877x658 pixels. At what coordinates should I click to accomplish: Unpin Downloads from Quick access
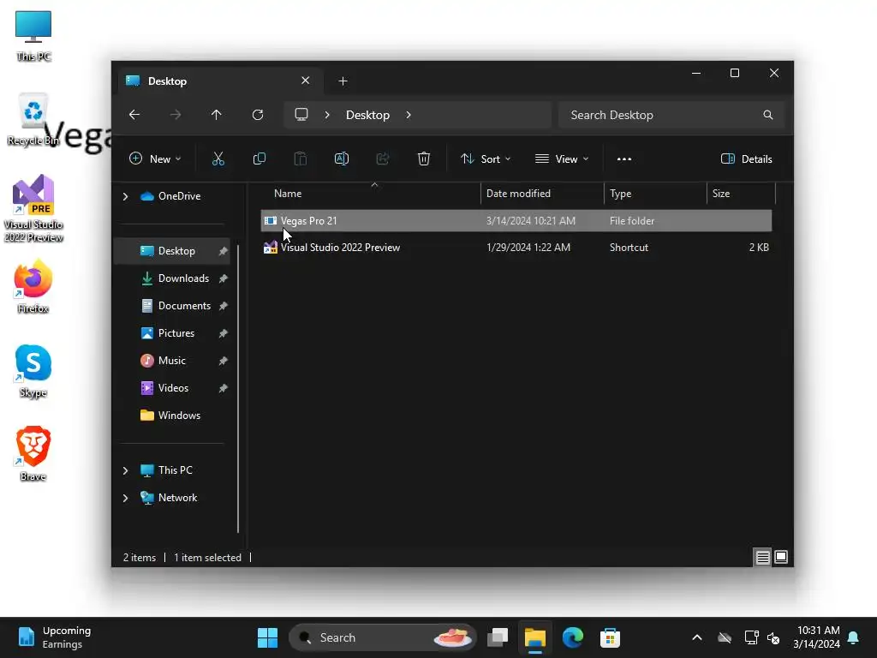(x=224, y=278)
